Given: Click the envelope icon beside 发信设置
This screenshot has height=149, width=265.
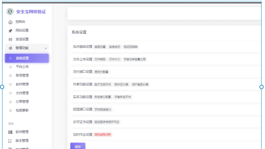Looking at the screenshot, I should coord(10,39).
